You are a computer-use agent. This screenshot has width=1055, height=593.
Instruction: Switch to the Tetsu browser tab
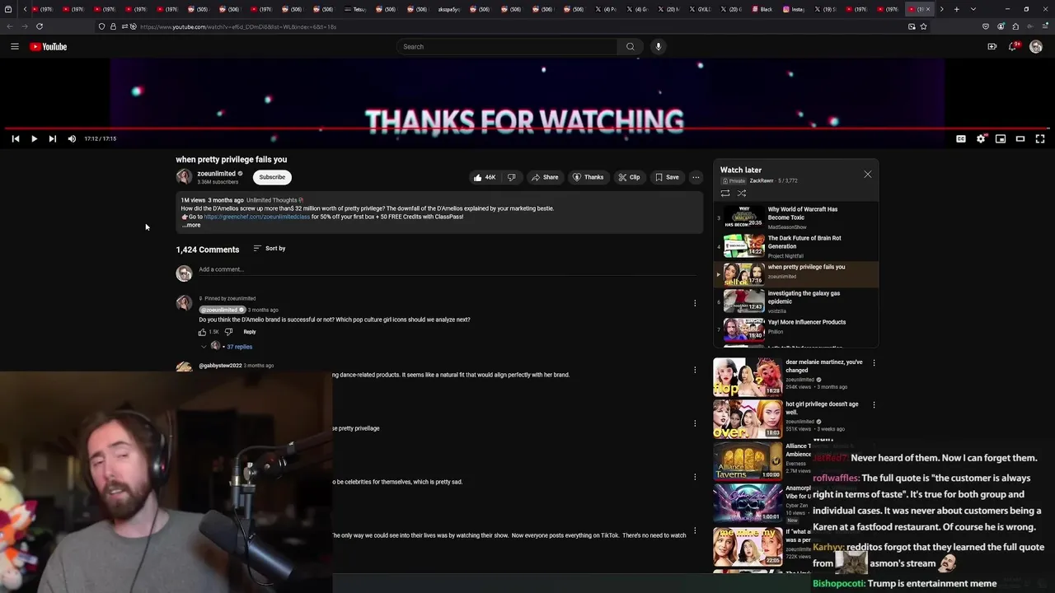[x=356, y=9]
